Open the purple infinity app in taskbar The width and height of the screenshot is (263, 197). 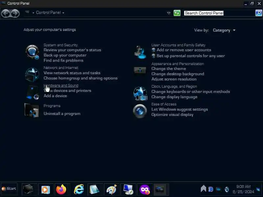pos(145,189)
